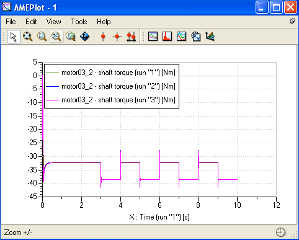The width and height of the screenshot is (299, 240).
Task: Open the Help menu
Action: coord(104,22)
